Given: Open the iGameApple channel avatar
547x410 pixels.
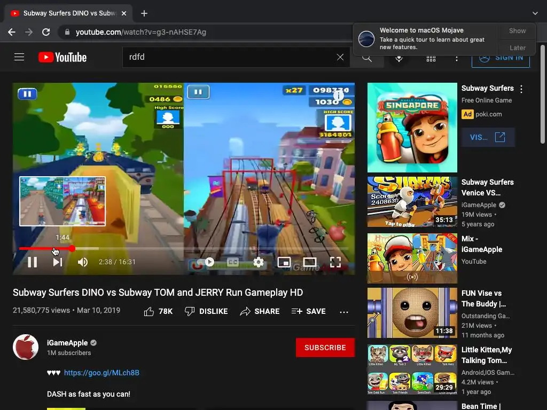Looking at the screenshot, I should [x=26, y=347].
